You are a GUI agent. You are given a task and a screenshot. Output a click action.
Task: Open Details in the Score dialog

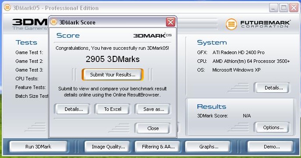click(x=74, y=109)
